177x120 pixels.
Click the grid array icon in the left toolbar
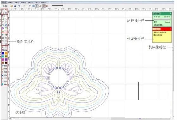pyautogui.click(x=3, y=38)
